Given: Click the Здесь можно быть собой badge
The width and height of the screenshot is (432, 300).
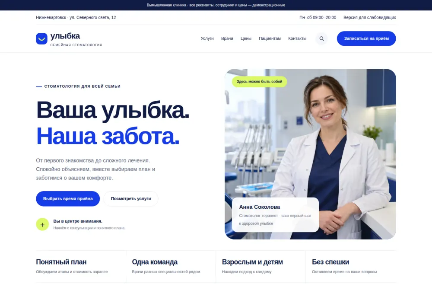Looking at the screenshot, I should tap(259, 82).
